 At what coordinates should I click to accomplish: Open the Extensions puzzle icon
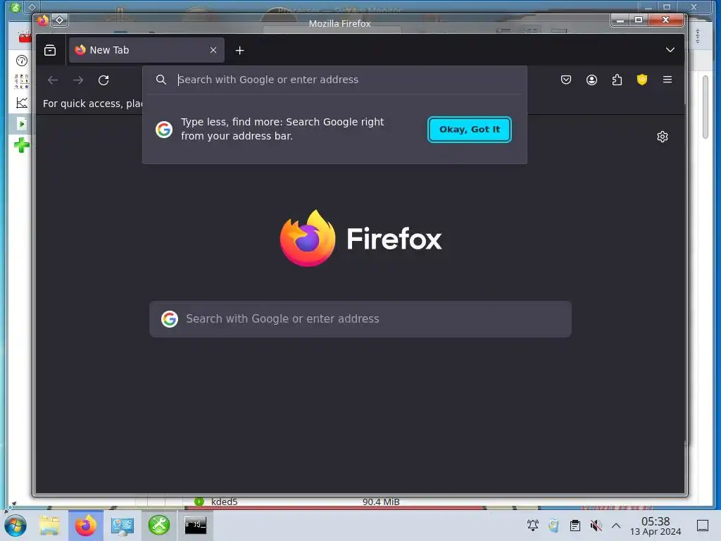617,80
